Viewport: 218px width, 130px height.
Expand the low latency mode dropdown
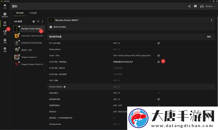click(x=158, y=93)
